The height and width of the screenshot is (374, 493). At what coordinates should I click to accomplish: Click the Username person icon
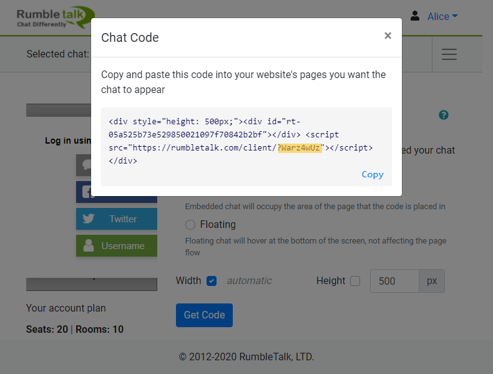pos(89,246)
